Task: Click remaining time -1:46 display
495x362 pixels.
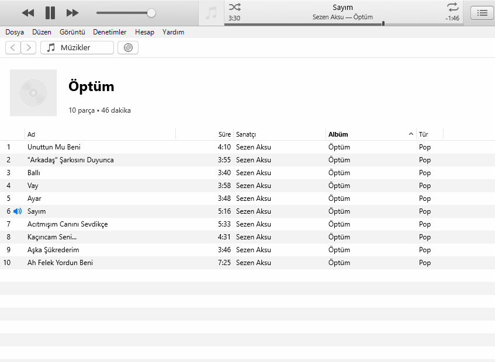Action: [452, 18]
